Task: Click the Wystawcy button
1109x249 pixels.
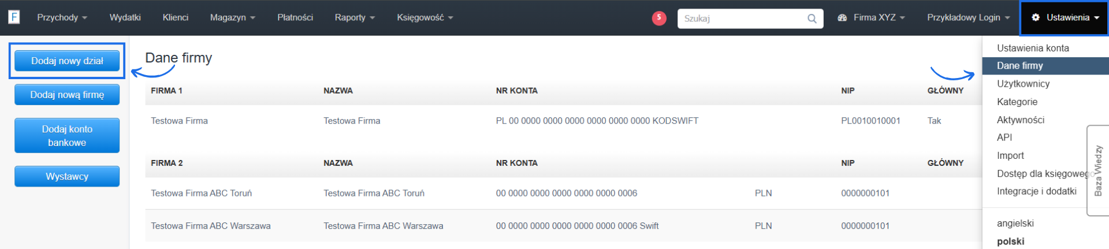Action: (67, 176)
